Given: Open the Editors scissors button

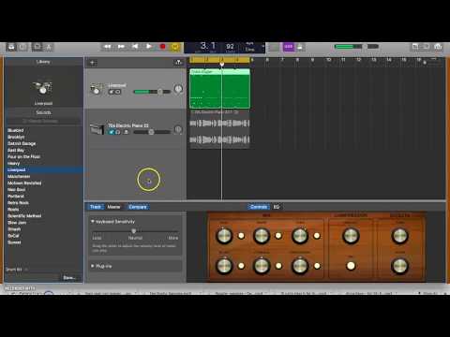Looking at the screenshot, I should 49,47.
